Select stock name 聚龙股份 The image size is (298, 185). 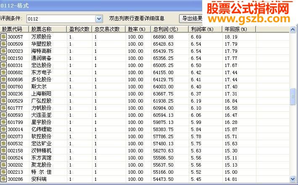tap(41, 165)
